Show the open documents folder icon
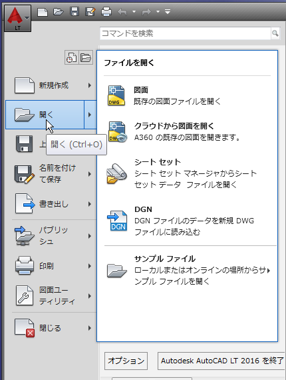 pos(86,58)
